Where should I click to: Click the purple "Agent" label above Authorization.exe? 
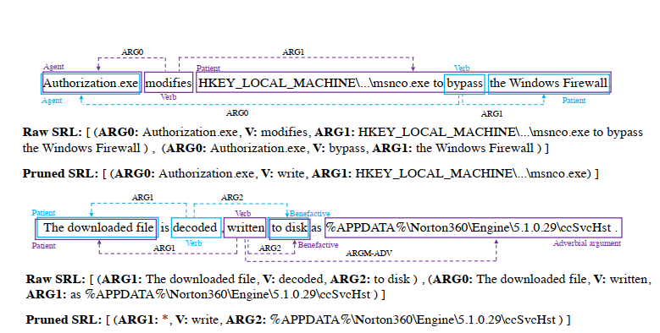(53, 67)
